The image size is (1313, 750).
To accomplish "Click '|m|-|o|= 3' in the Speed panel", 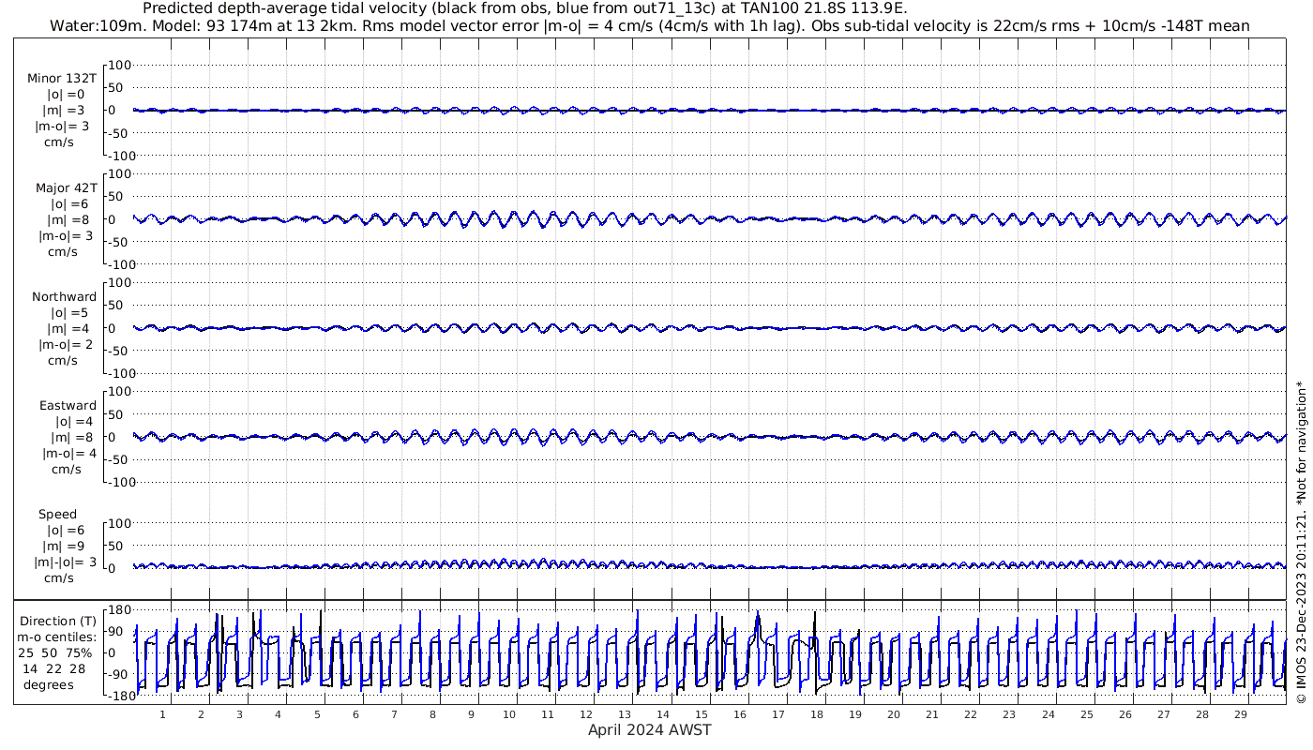I will click(65, 562).
